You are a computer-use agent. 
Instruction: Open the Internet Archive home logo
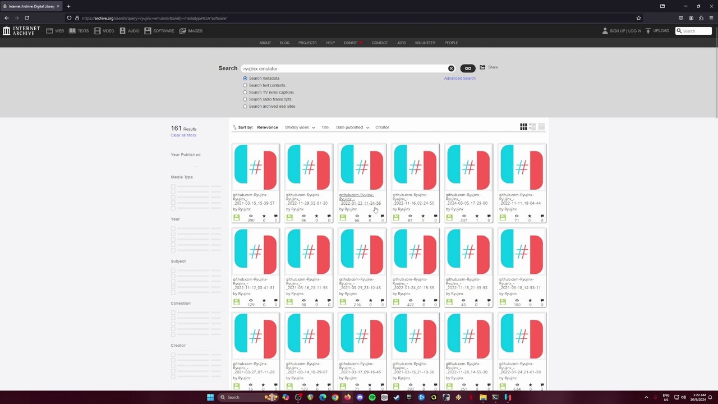click(21, 31)
